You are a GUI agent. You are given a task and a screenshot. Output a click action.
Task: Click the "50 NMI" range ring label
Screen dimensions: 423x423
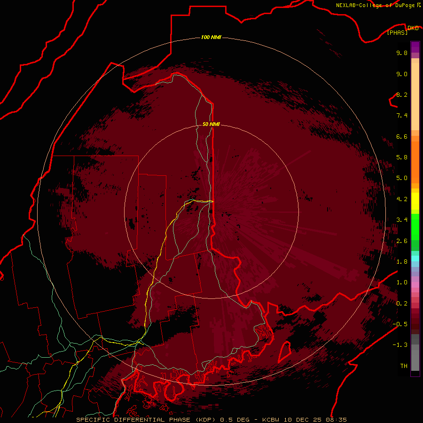point(211,124)
